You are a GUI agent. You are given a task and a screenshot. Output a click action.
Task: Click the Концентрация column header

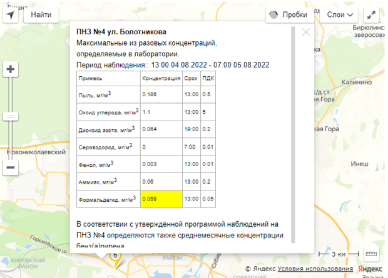tap(161, 79)
